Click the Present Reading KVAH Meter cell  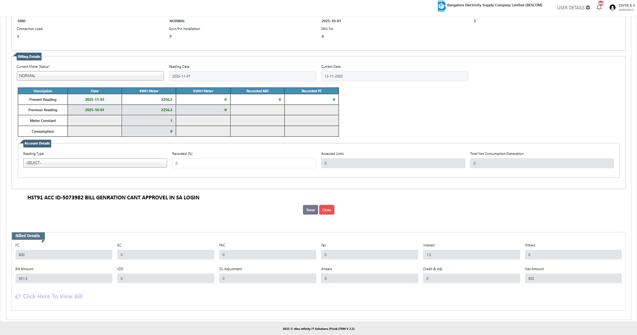pyautogui.click(x=203, y=100)
